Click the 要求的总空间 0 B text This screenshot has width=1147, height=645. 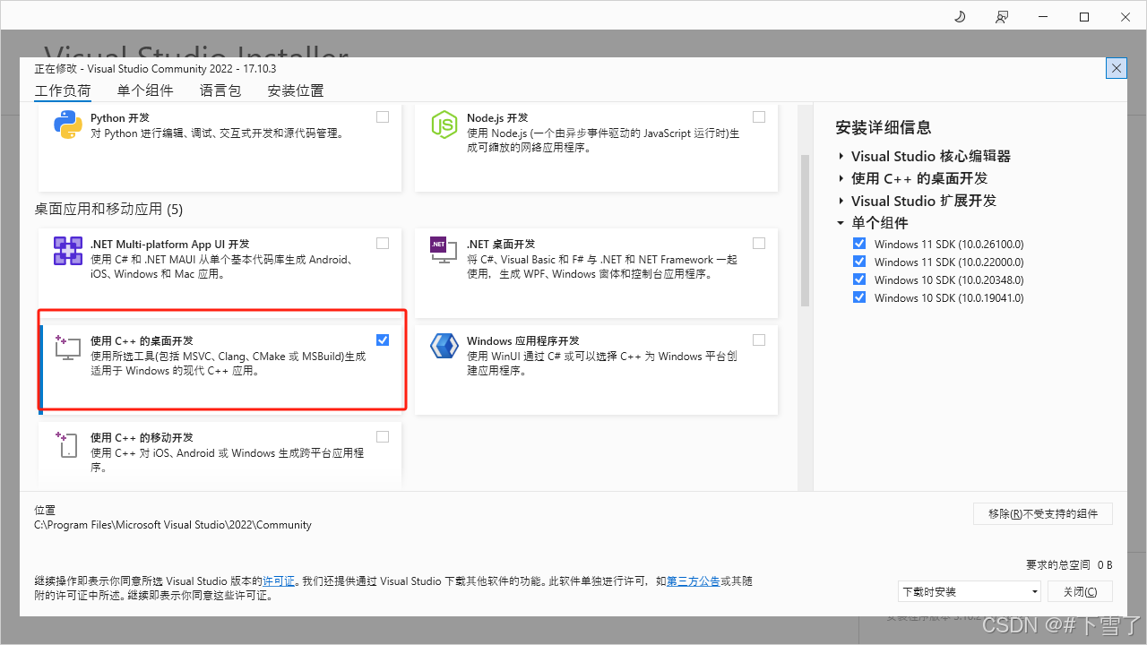[x=1069, y=564]
